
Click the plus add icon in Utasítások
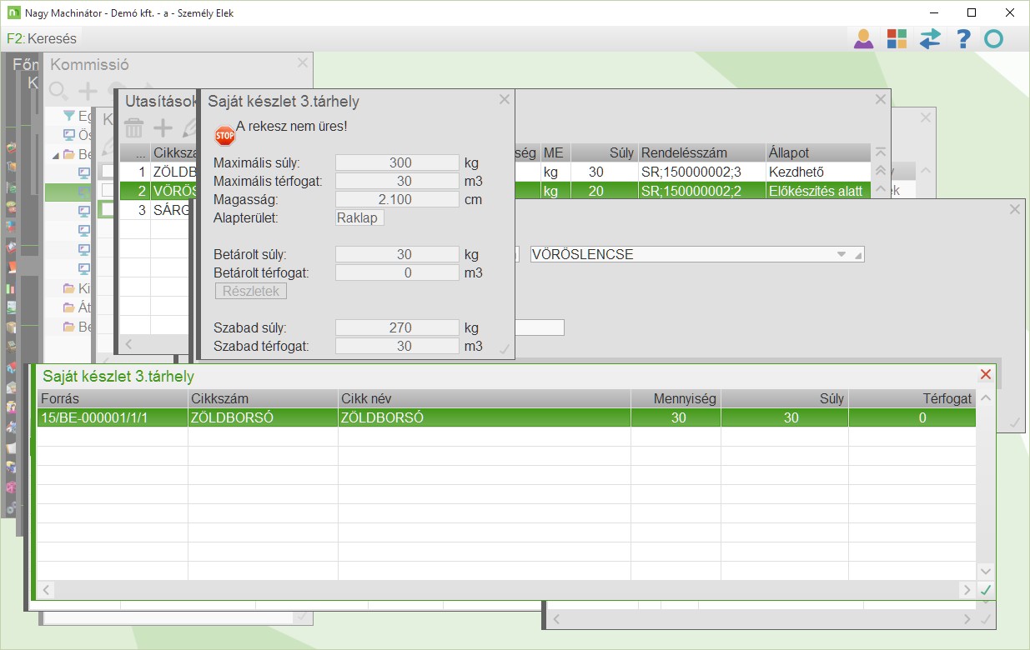(x=163, y=127)
